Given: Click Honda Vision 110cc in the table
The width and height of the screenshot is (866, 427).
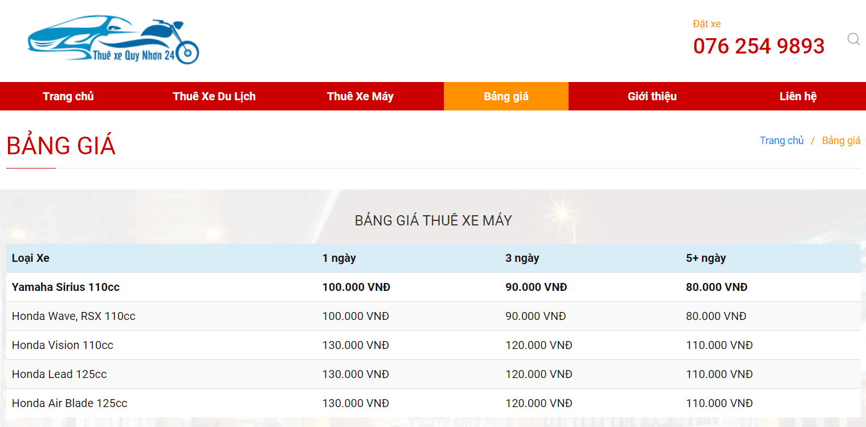Looking at the screenshot, I should click(x=63, y=345).
